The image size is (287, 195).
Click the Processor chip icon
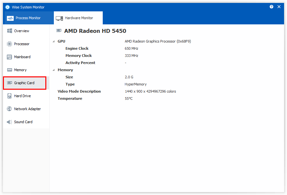9,44
